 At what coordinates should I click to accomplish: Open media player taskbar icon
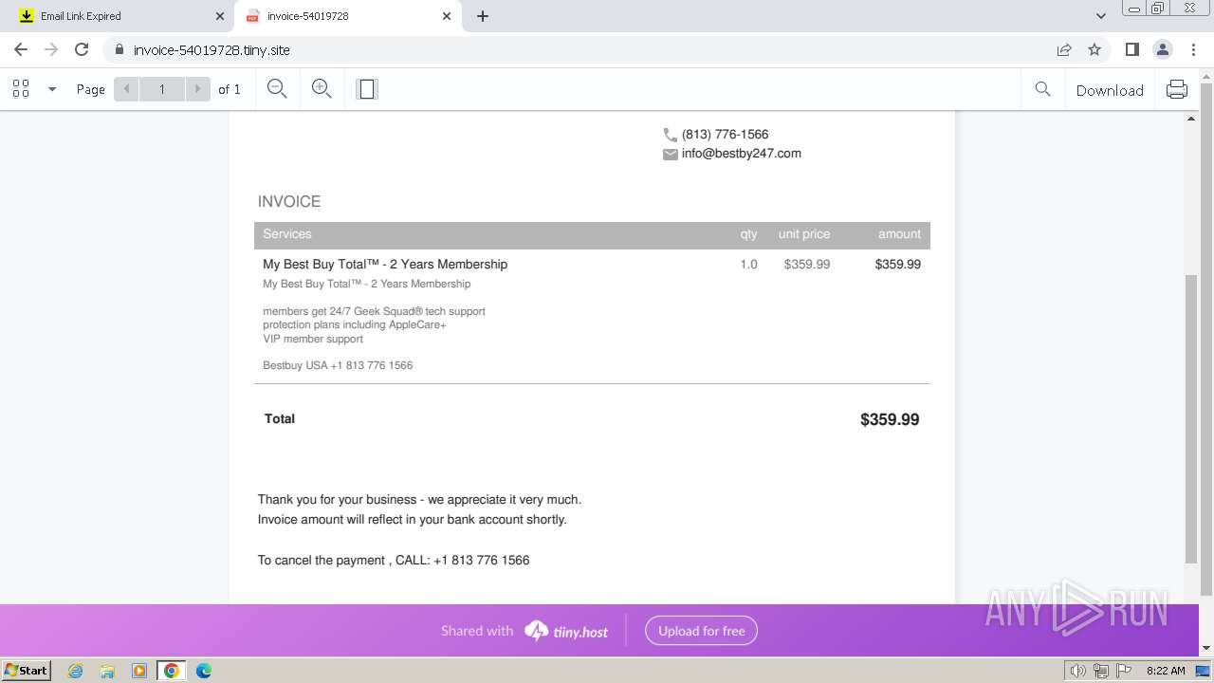tap(139, 671)
